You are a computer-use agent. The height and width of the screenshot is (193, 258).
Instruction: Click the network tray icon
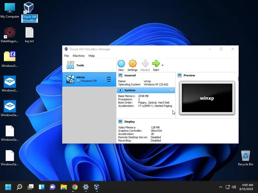pyautogui.click(x=228, y=187)
